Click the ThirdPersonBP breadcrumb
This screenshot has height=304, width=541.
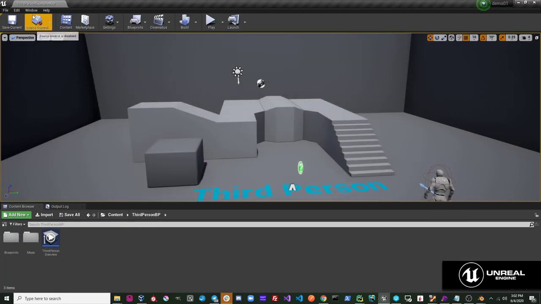pos(146,215)
